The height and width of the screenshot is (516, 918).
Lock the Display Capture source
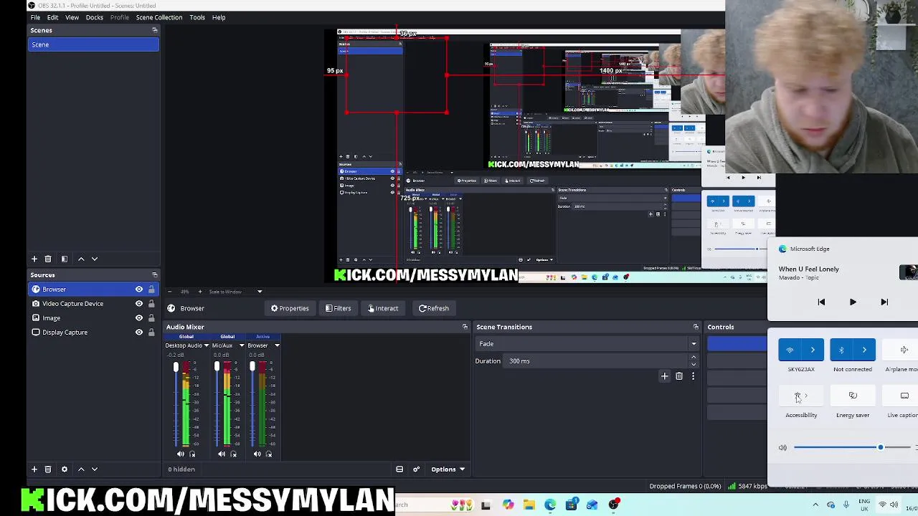click(151, 332)
